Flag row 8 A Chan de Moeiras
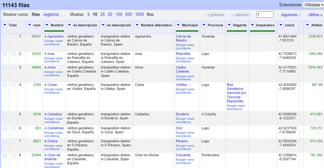Screen dimensions: 324x168 pyautogui.click(x=13, y=155)
